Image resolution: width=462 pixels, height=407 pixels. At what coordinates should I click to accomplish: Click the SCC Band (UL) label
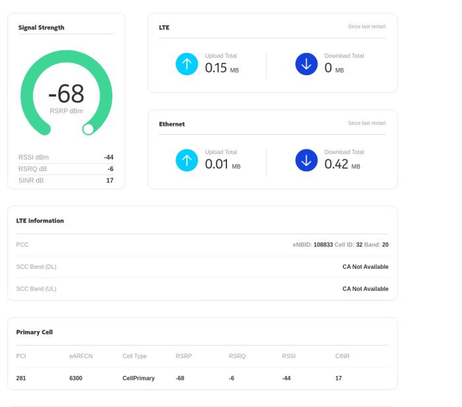click(x=36, y=289)
